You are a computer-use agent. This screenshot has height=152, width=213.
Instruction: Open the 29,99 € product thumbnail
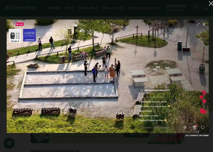coord(15,36)
